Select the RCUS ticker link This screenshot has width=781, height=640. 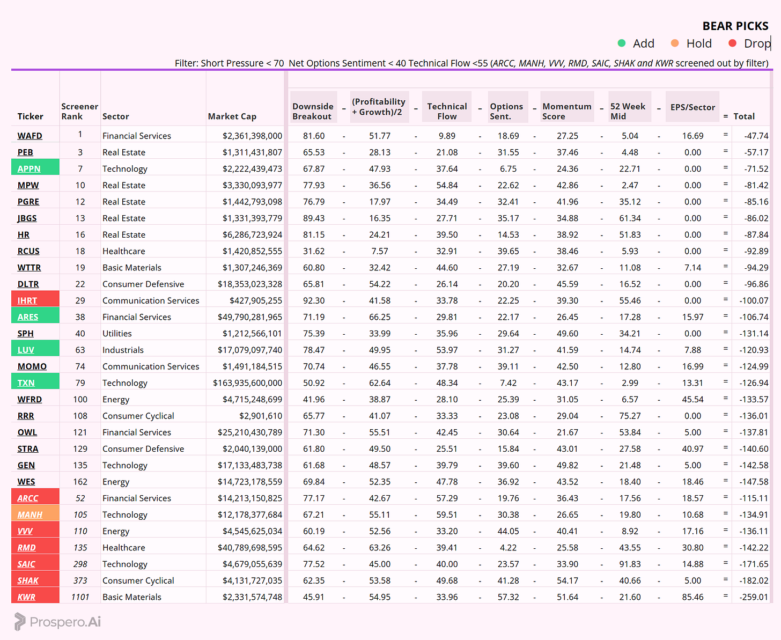click(28, 251)
